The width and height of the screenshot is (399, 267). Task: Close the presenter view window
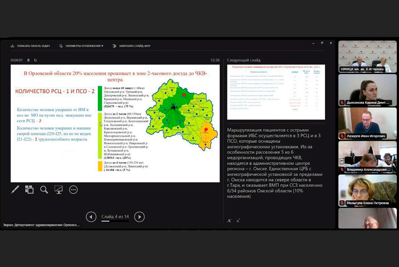[331, 43]
